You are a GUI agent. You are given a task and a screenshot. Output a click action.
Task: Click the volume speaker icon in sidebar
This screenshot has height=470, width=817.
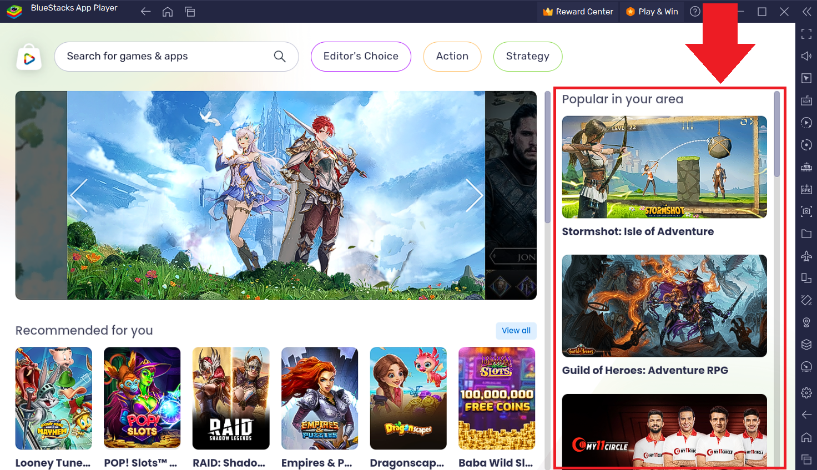coord(806,56)
